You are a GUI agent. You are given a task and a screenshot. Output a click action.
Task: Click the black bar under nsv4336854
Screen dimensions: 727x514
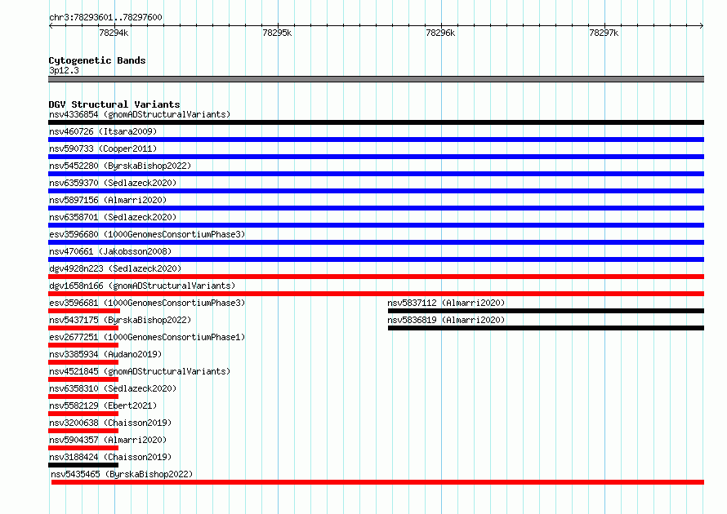[376, 122]
